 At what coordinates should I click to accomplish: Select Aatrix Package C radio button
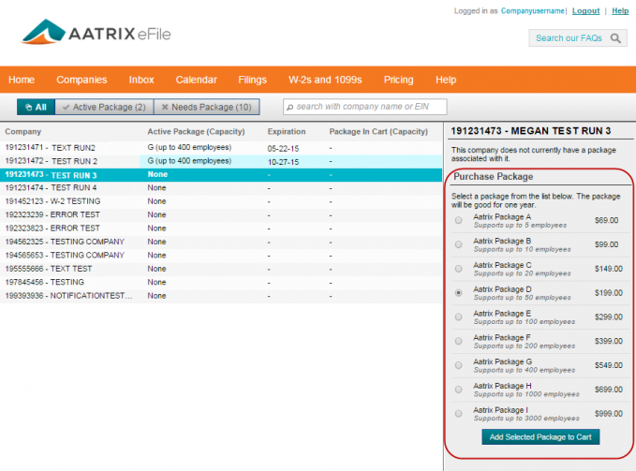tap(458, 269)
